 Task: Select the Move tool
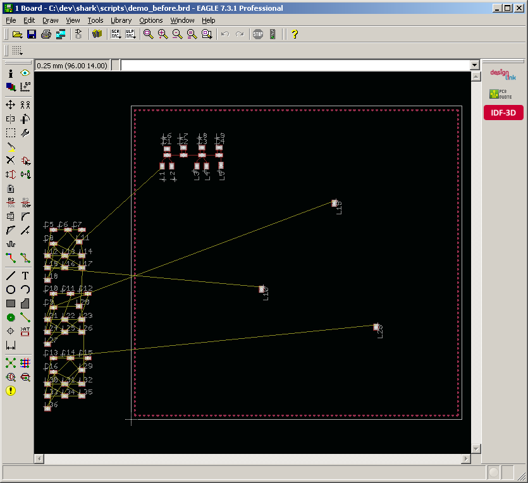11,105
